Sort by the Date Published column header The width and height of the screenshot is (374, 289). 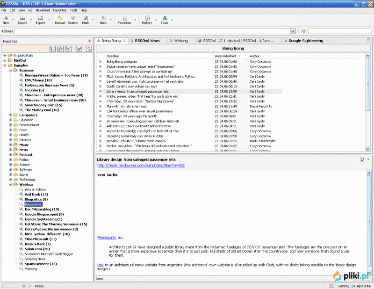230,56
